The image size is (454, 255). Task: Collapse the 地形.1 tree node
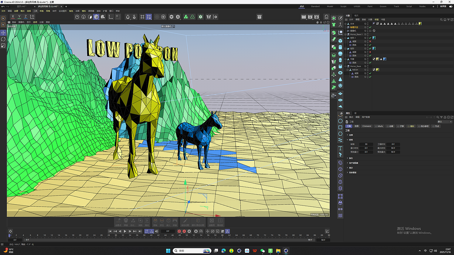coord(346,38)
